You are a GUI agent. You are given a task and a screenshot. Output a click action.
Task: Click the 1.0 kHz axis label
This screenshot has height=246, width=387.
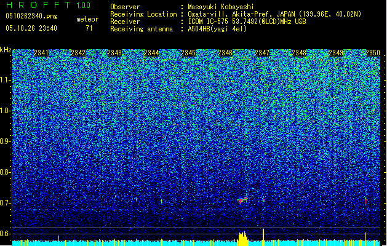(x=6, y=111)
